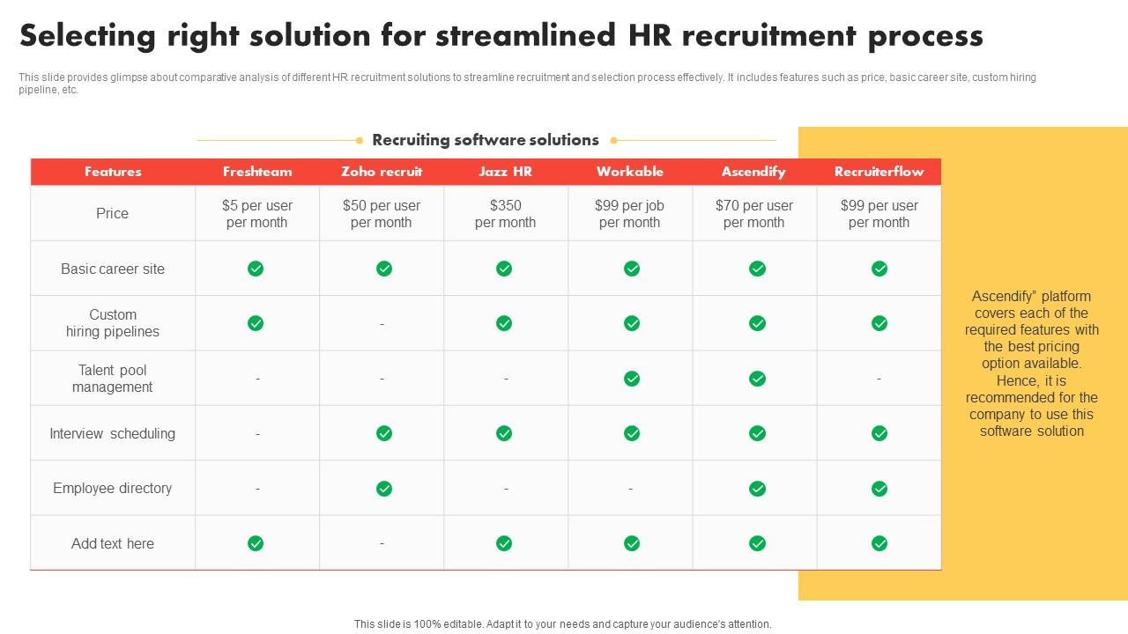Click Zoho recruit's dash in Add text here row
Image resolution: width=1128 pixels, height=634 pixels.
coord(382,543)
